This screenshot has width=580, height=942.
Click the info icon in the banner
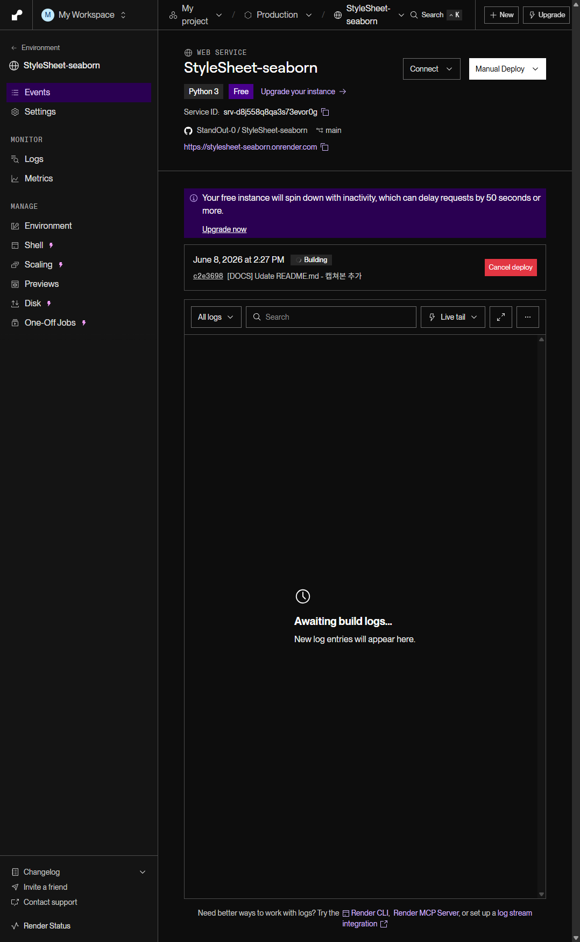194,198
